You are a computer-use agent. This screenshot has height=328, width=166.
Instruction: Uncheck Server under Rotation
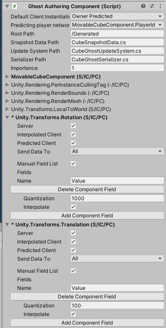(73, 126)
